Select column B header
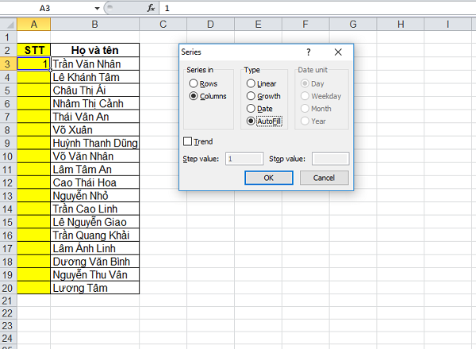Screen dimensions: 476x349 [94, 24]
